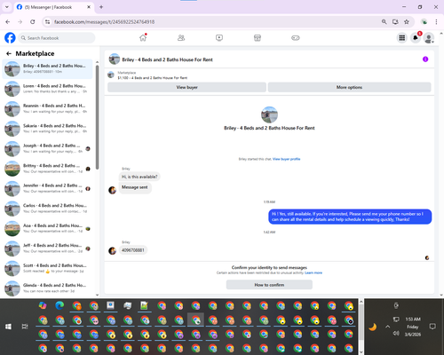The width and height of the screenshot is (444, 355).
Task: Open a new browser tab with plus
Action: click(101, 7)
